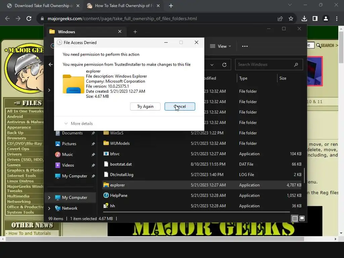The width and height of the screenshot is (344, 258).
Task: Switch to Download Take Full Ownership browser tab
Action: [43, 6]
